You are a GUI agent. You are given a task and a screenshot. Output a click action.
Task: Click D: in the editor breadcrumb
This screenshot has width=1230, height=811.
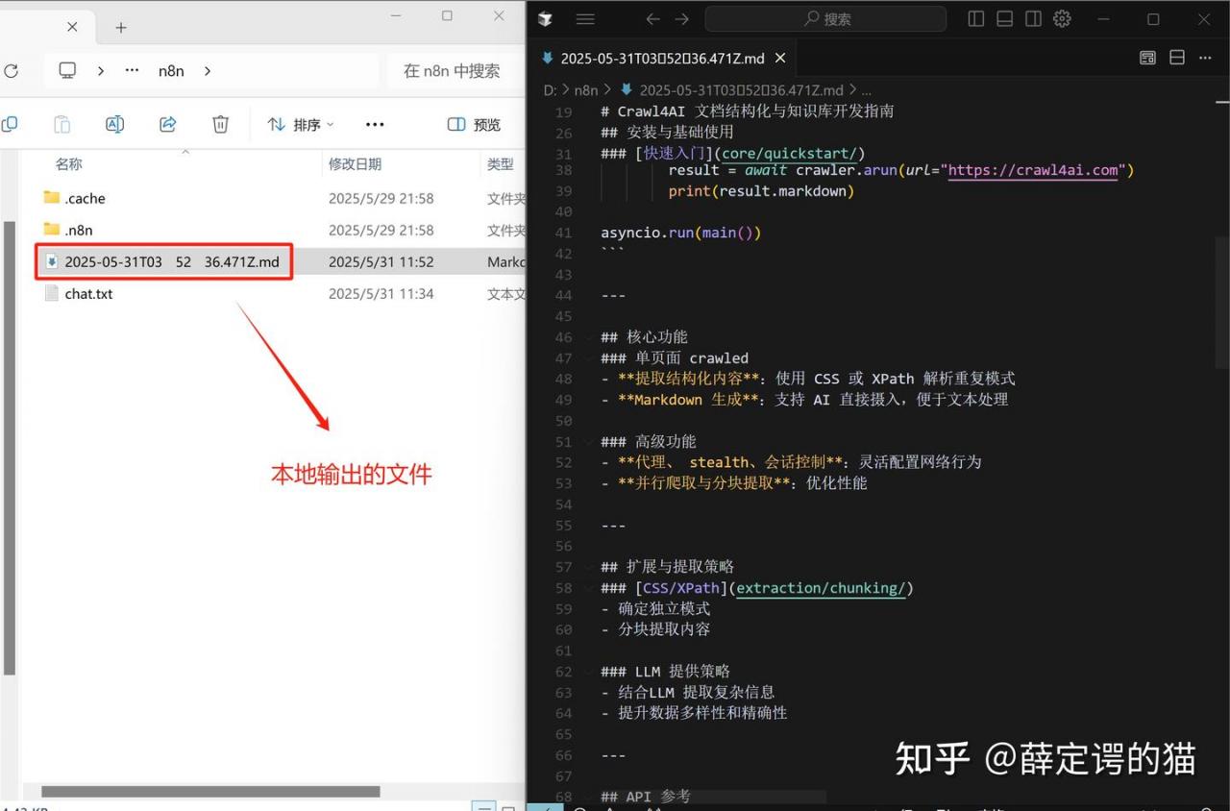coord(551,89)
